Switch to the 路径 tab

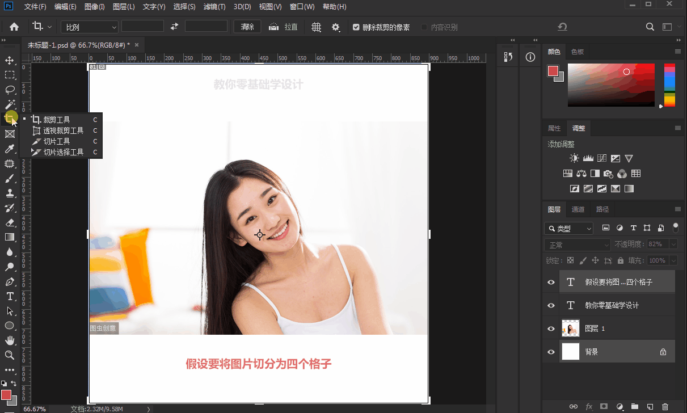click(x=602, y=209)
